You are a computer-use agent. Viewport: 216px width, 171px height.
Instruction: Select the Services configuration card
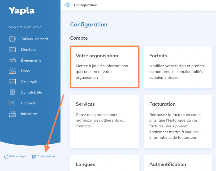click(x=105, y=122)
